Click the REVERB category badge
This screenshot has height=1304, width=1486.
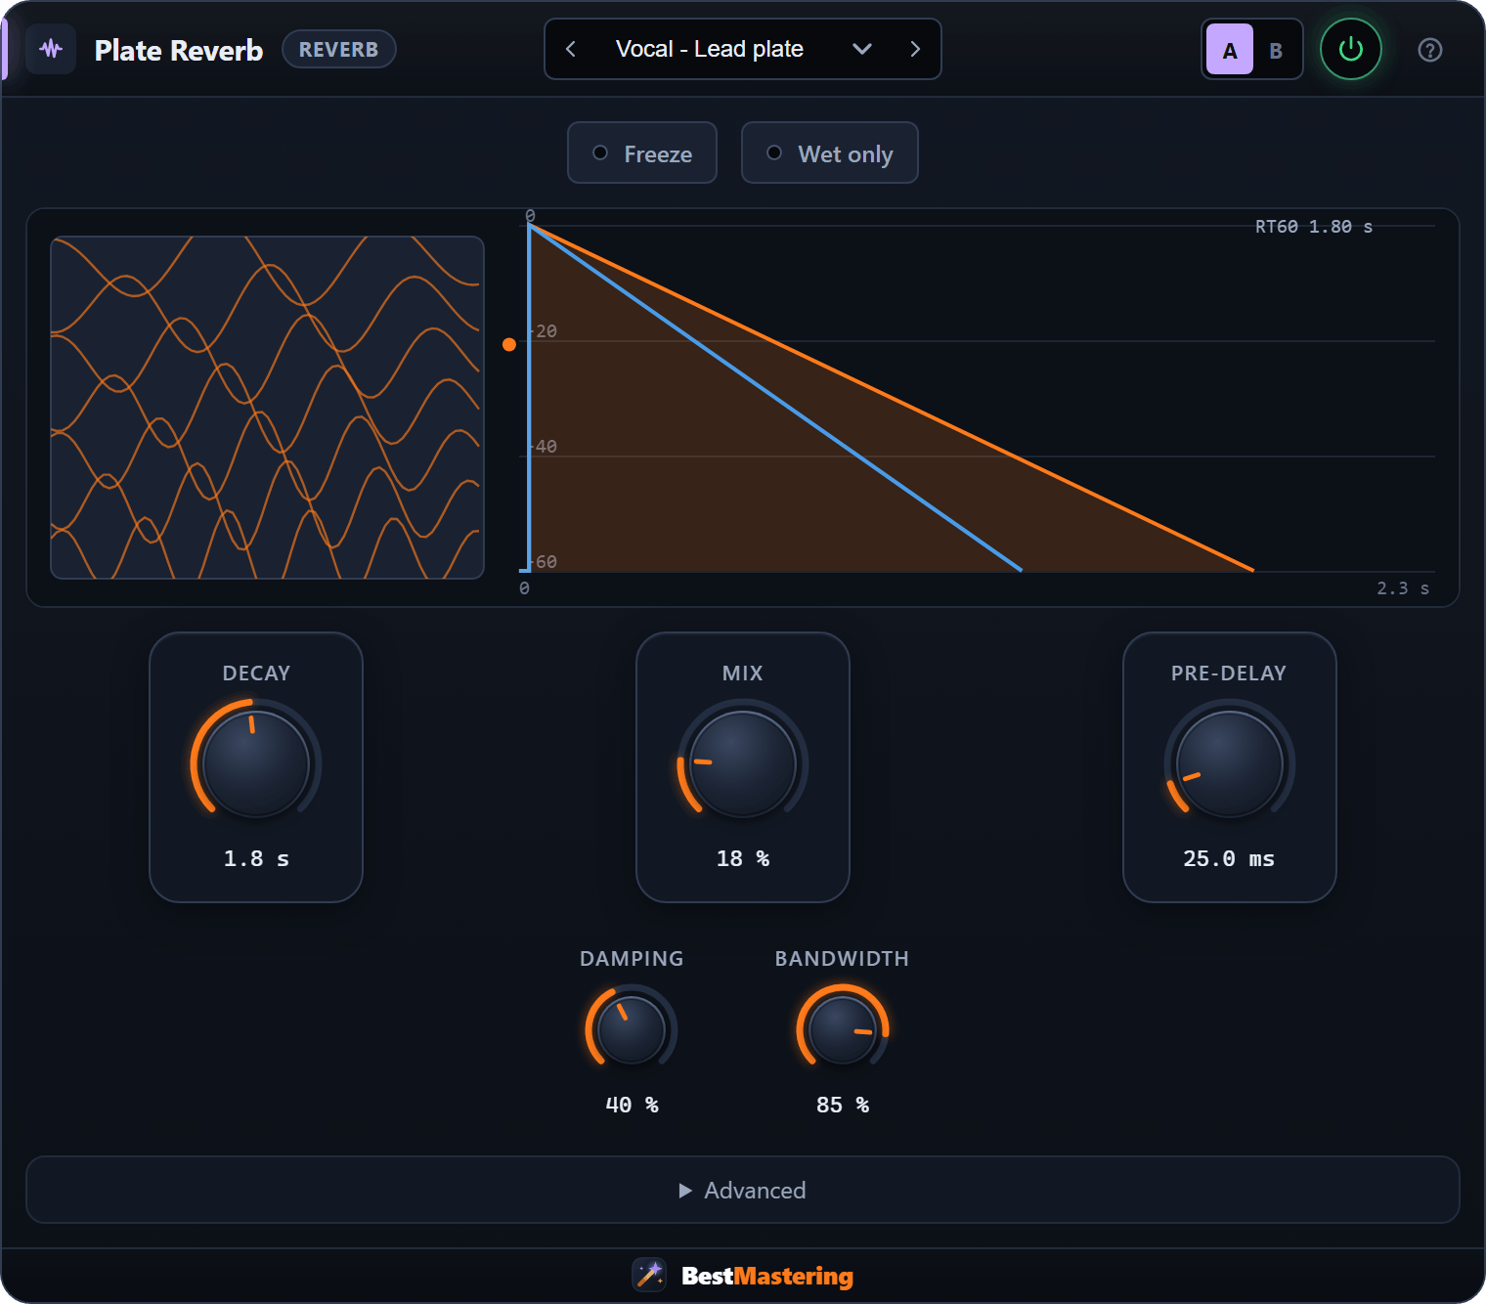(x=338, y=49)
